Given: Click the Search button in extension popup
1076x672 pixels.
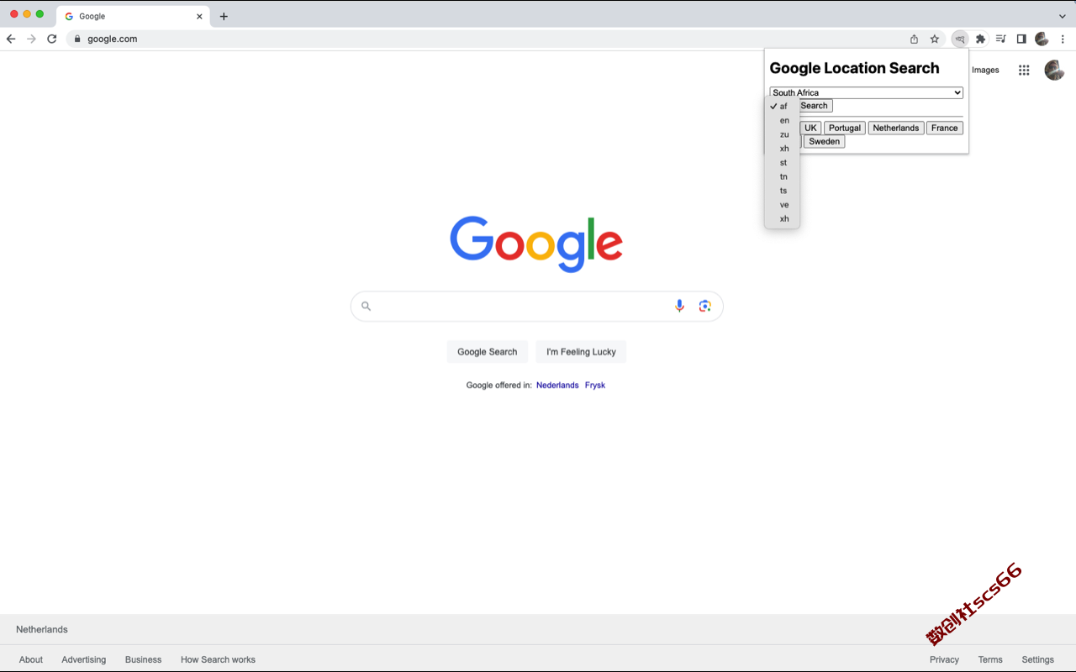Looking at the screenshot, I should click(814, 106).
